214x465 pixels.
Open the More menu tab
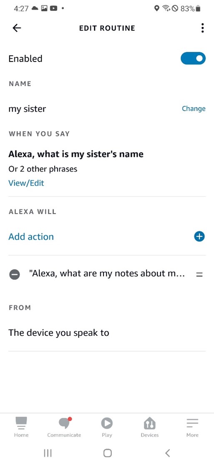[192, 427]
